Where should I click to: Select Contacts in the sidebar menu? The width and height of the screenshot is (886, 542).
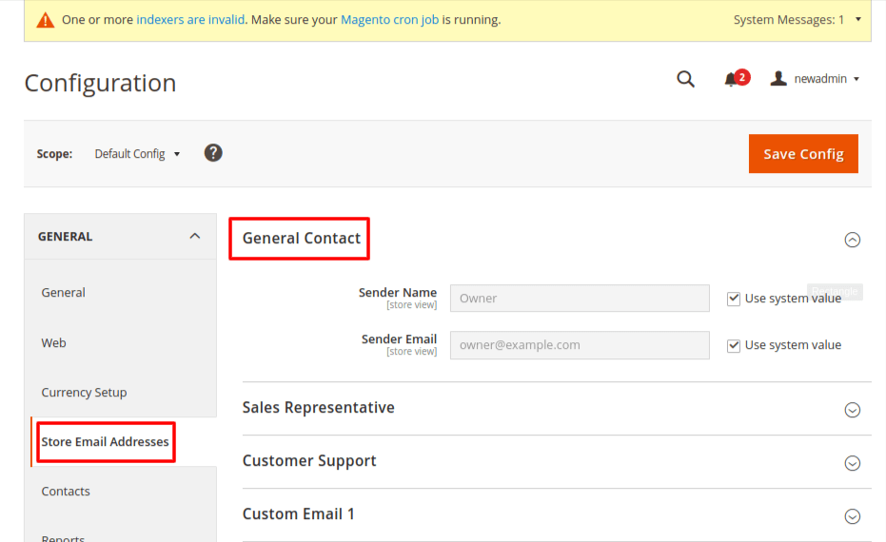tap(66, 492)
